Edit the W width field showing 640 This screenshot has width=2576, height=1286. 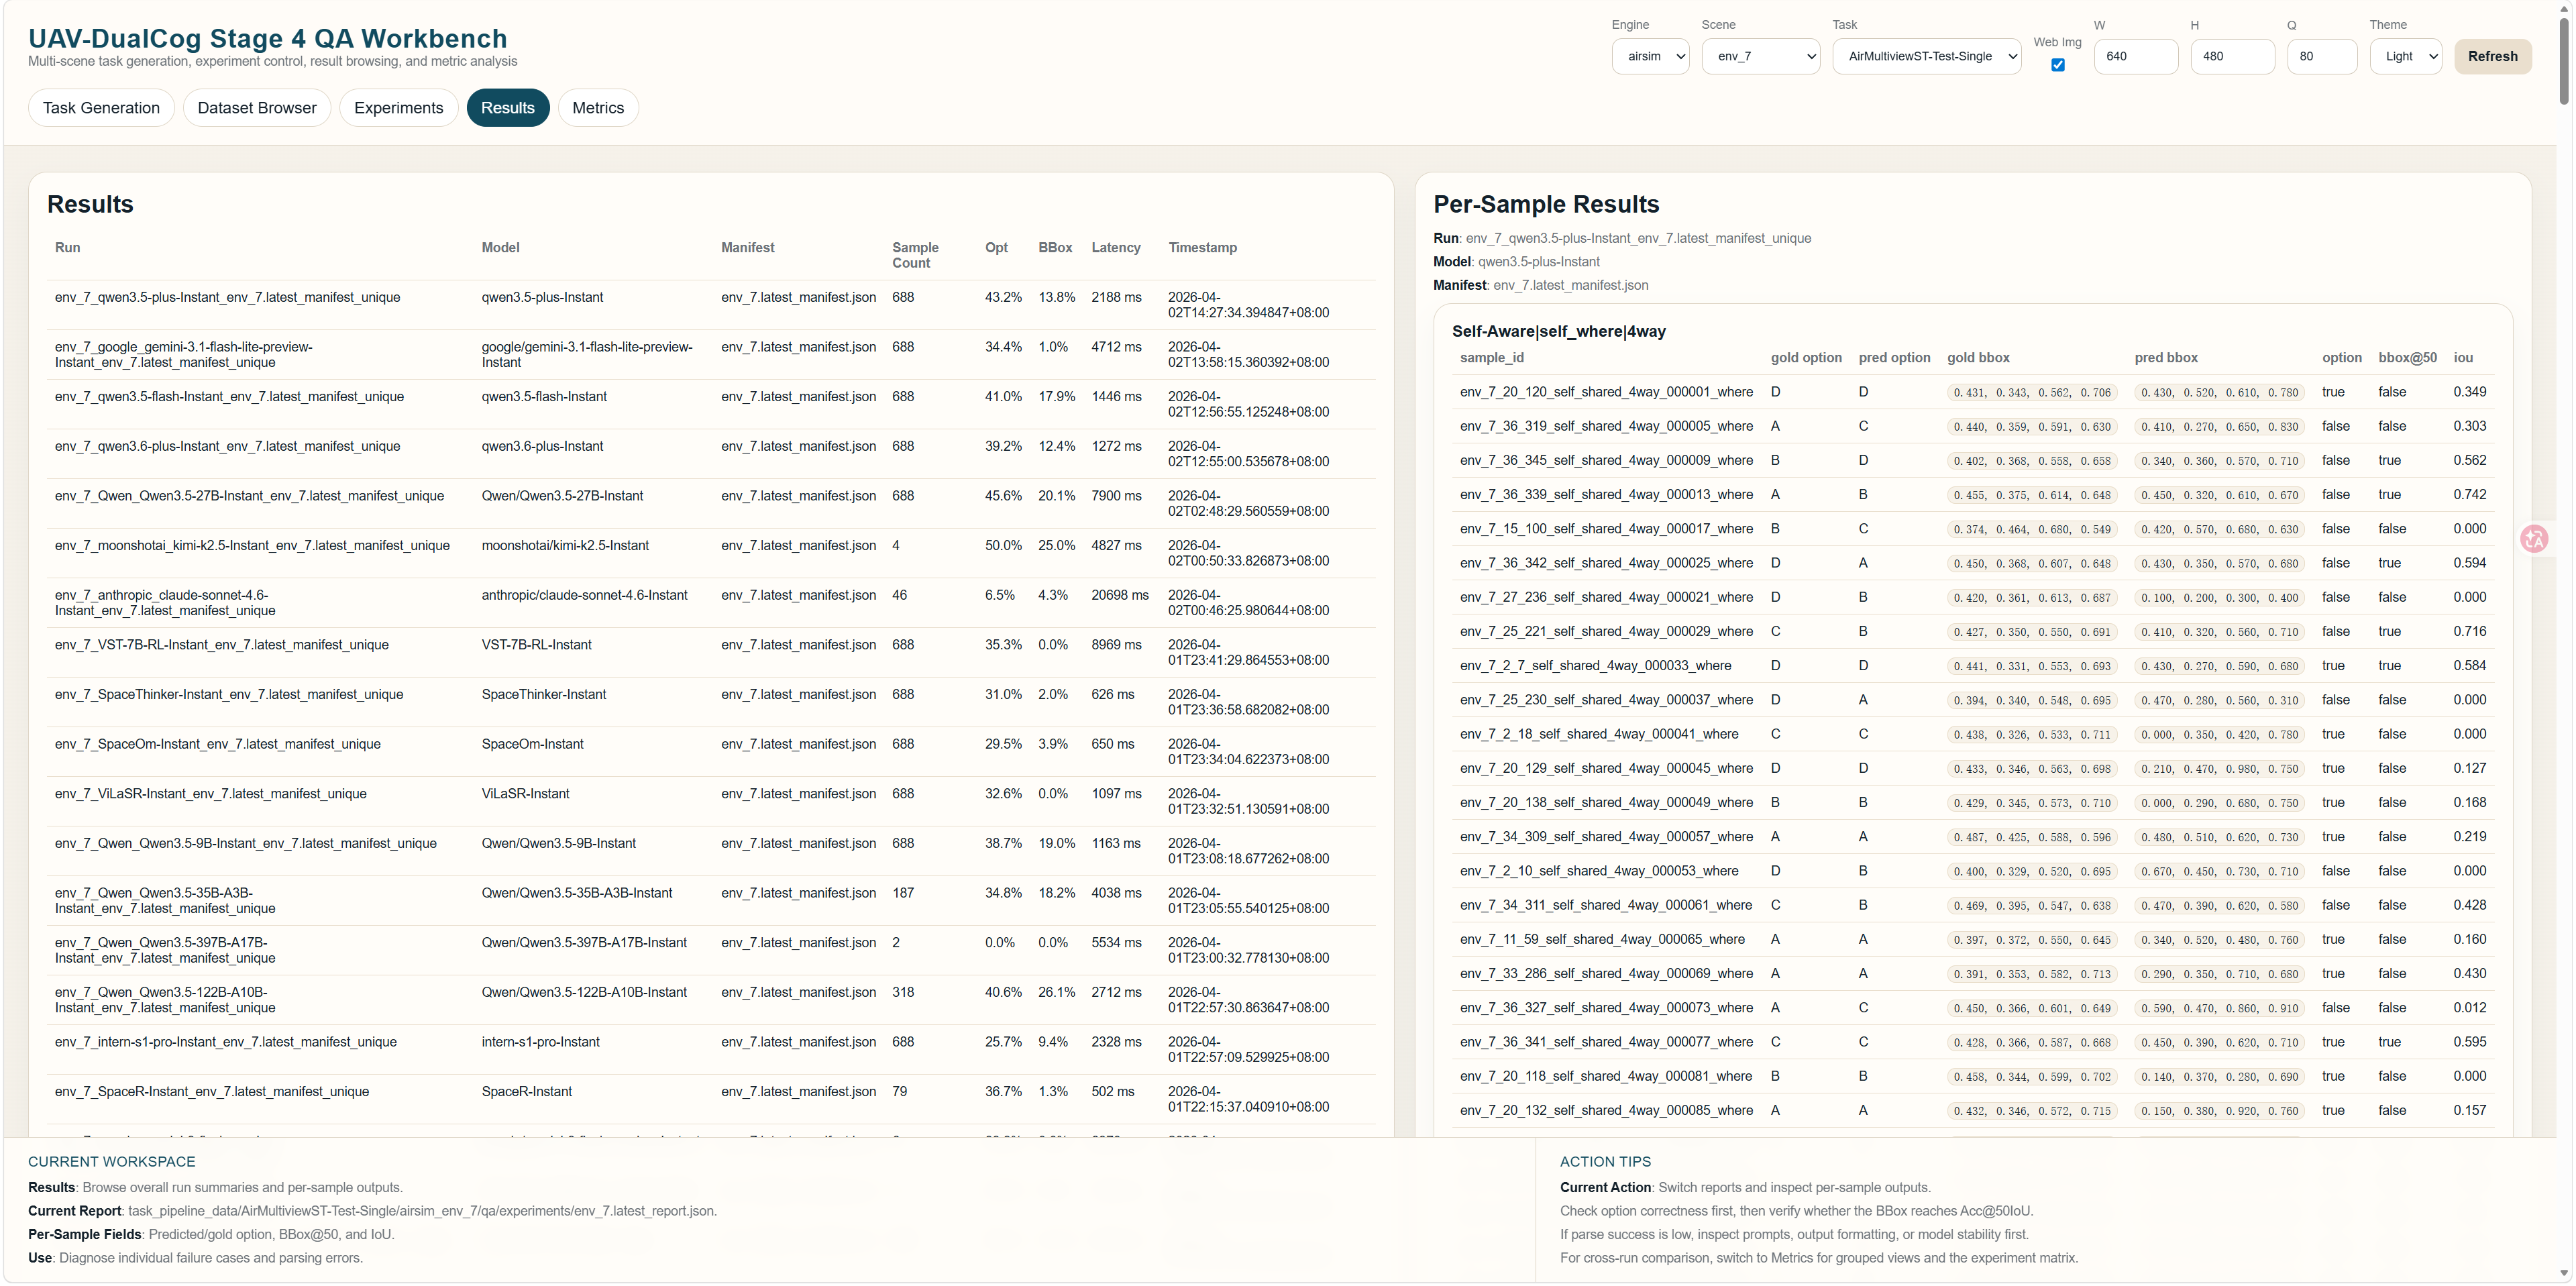click(x=2136, y=56)
